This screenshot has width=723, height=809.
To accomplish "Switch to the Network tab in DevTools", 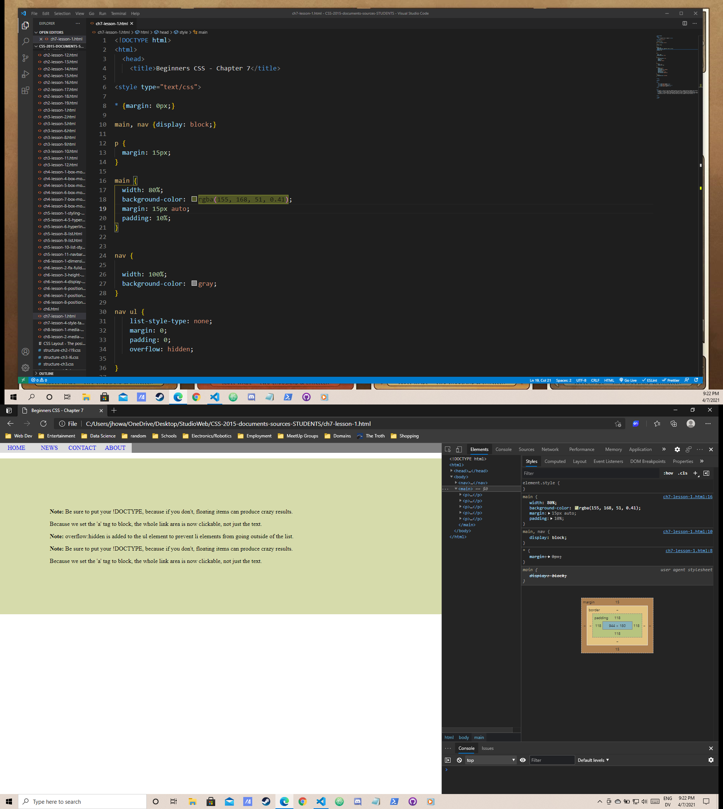I will tap(550, 449).
